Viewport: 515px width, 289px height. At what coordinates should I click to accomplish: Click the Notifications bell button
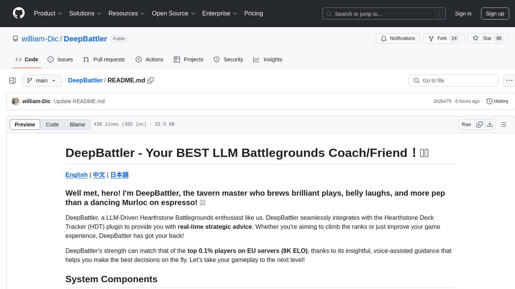click(398, 39)
